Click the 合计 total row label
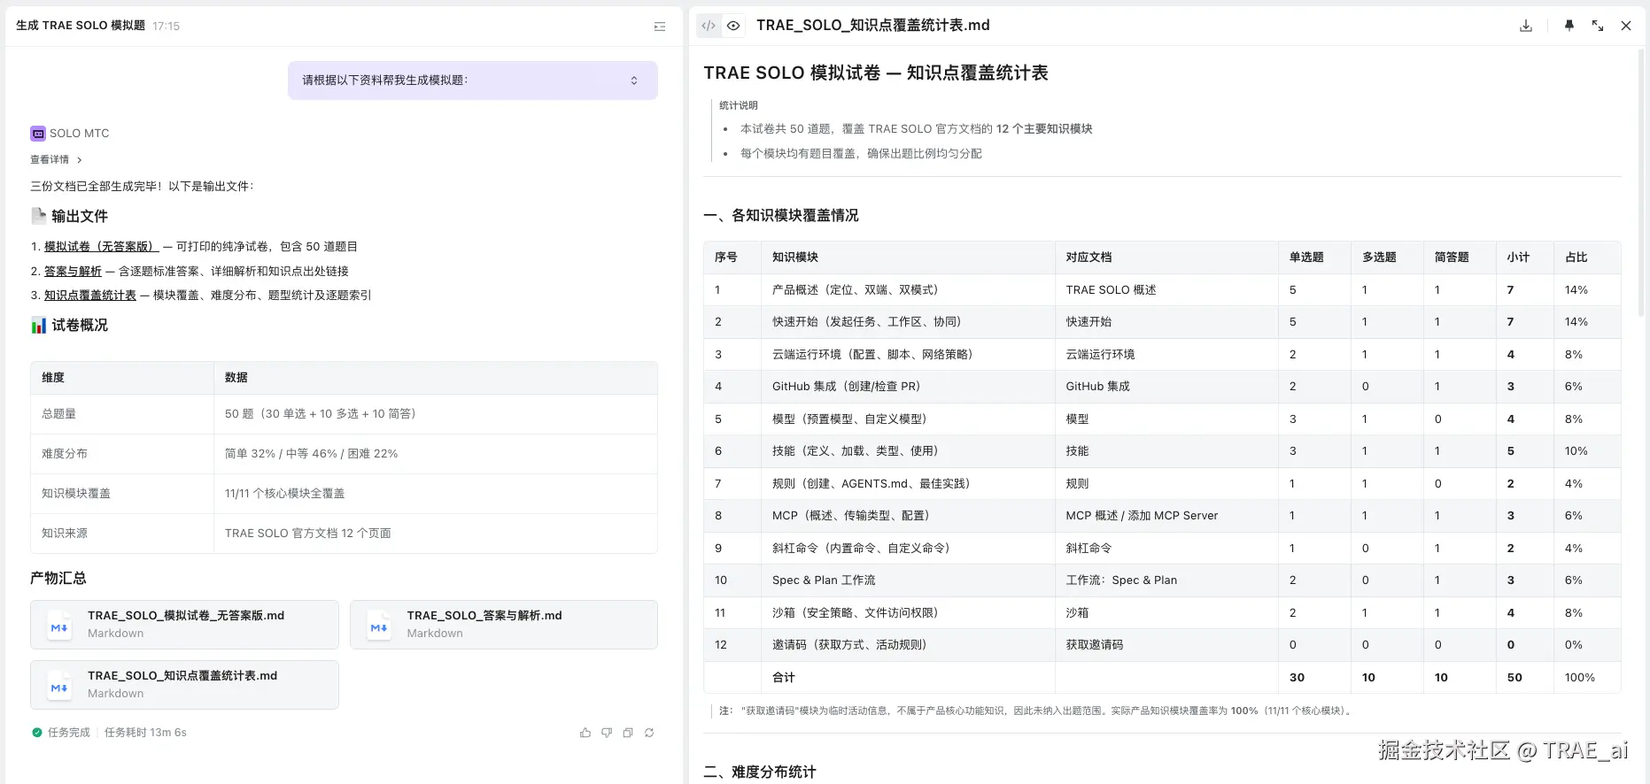 [x=784, y=678]
